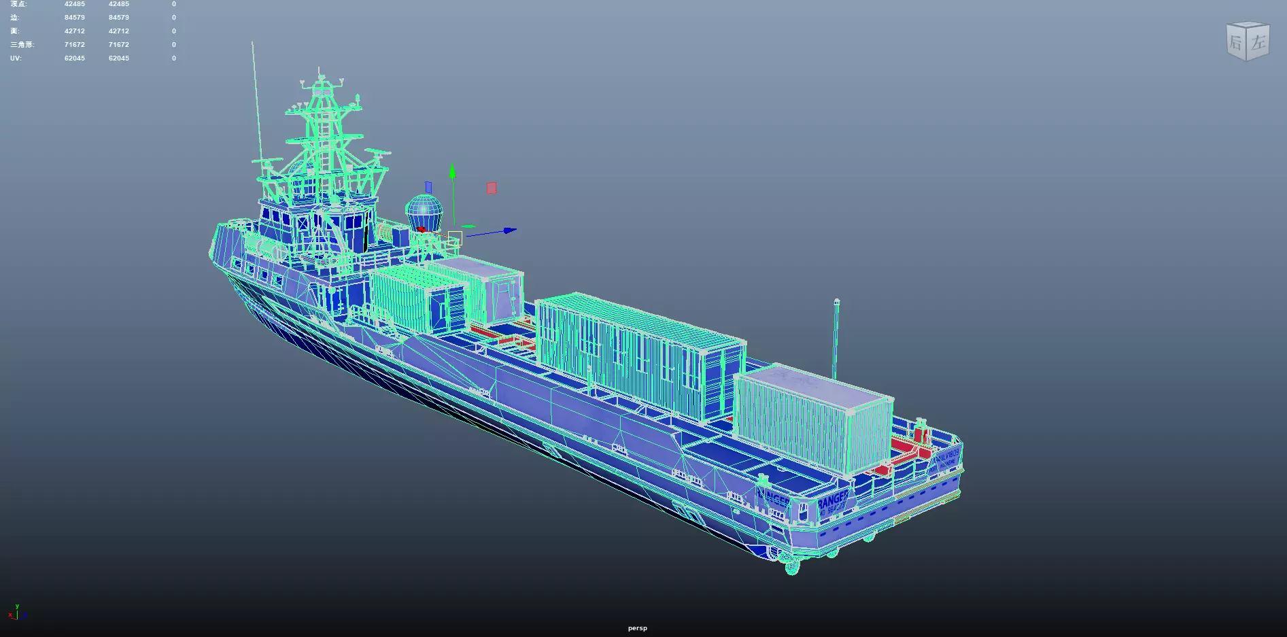Click the persp camera label
The height and width of the screenshot is (637, 1287).
coord(637,628)
